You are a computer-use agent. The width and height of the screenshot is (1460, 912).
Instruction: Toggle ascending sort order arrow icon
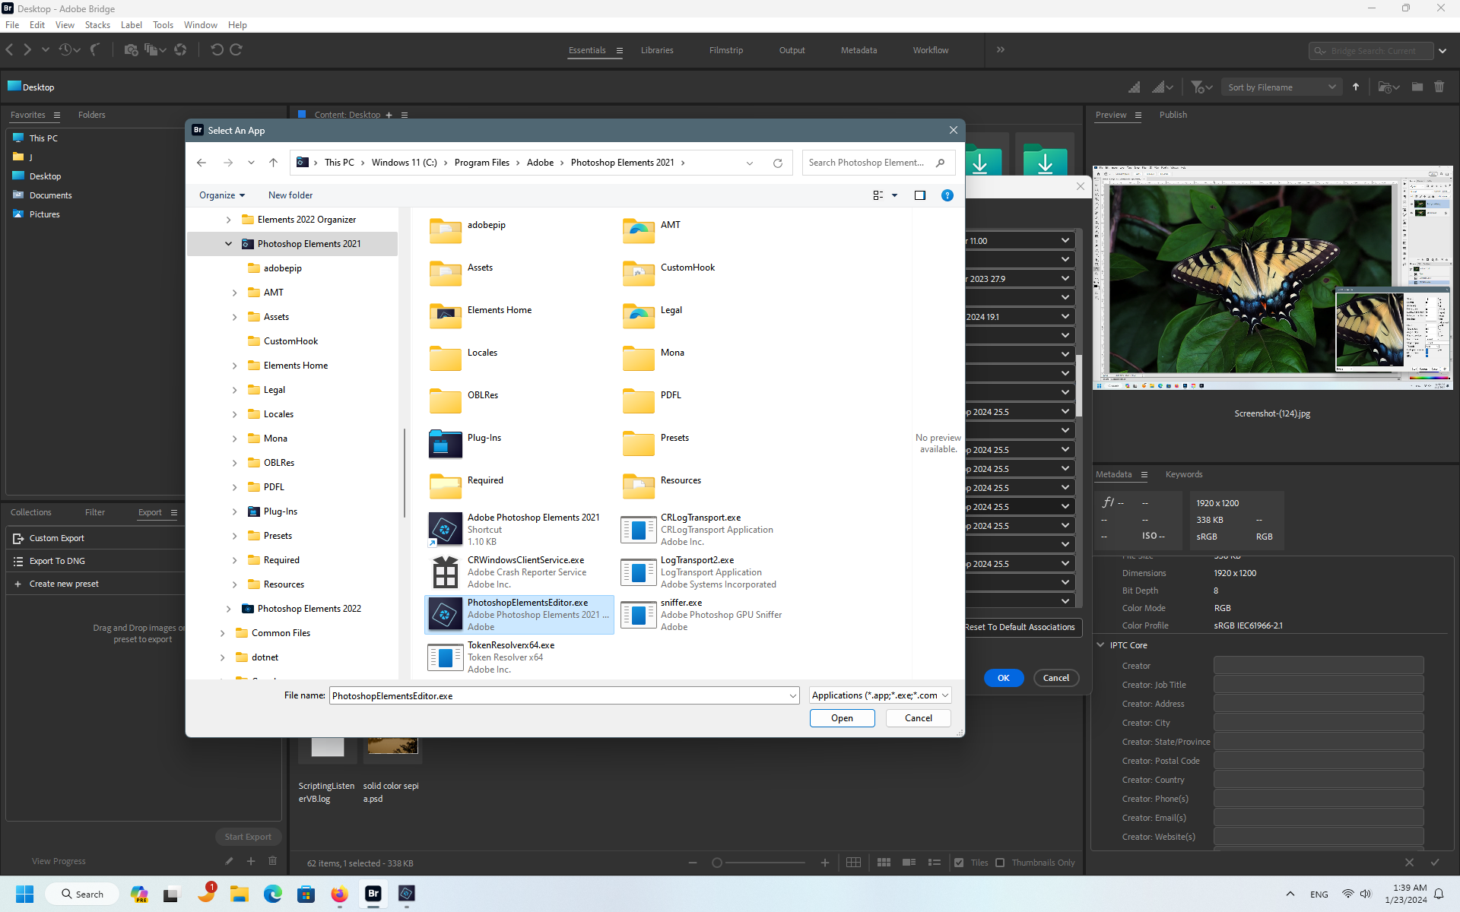tap(1356, 87)
